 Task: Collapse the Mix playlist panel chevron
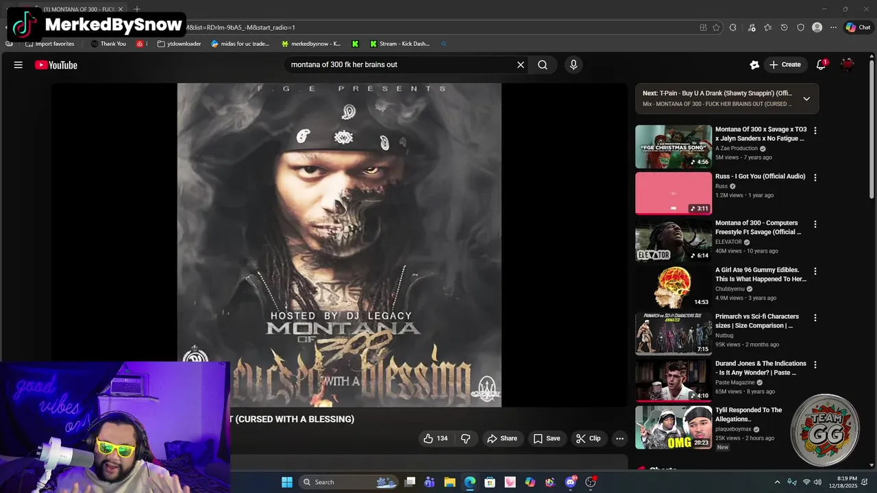coord(806,99)
